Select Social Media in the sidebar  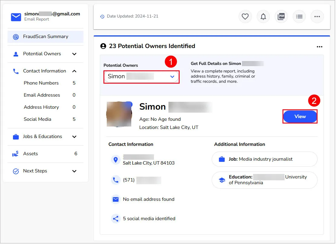[x=37, y=119]
